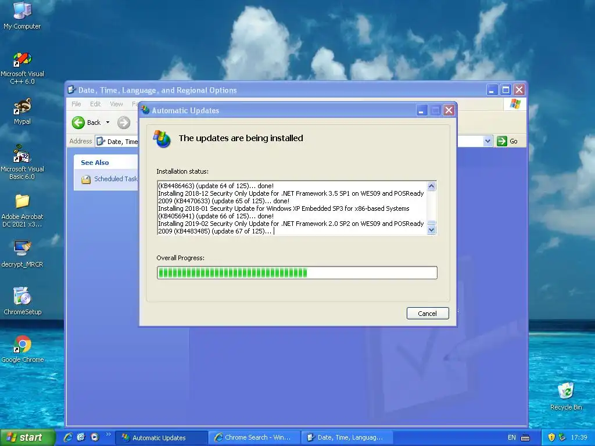The image size is (595, 446).
Task: Open Back history dropdown arrow
Action: (107, 123)
